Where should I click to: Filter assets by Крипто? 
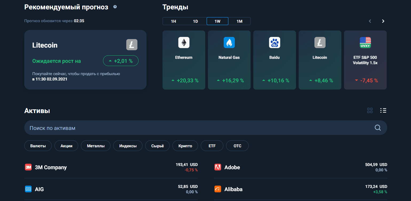185,146
